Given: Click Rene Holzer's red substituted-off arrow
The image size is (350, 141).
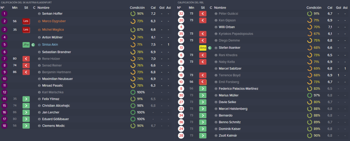Looking at the screenshot, I should coord(26,59).
